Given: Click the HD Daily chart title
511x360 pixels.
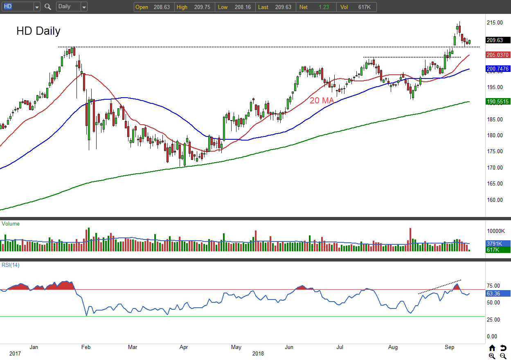Looking at the screenshot, I should (x=38, y=31).
